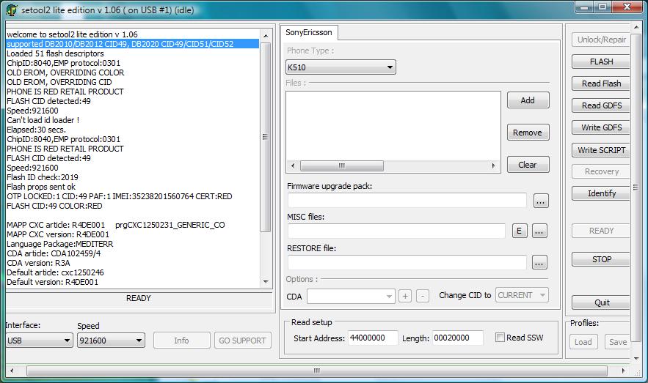This screenshot has width=648, height=383.
Task: Click the minus button beside CDA
Action: [423, 296]
